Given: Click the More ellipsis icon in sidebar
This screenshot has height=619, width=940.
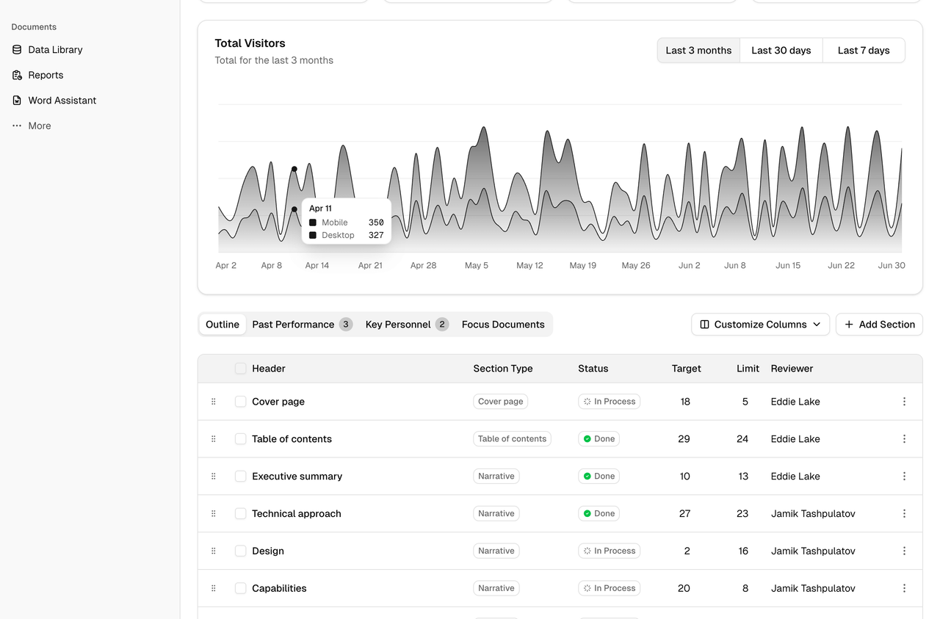Looking at the screenshot, I should coord(17,126).
